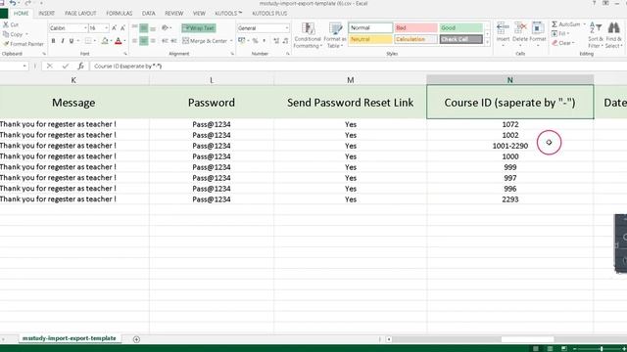Apply the Bad cell style

click(415, 28)
